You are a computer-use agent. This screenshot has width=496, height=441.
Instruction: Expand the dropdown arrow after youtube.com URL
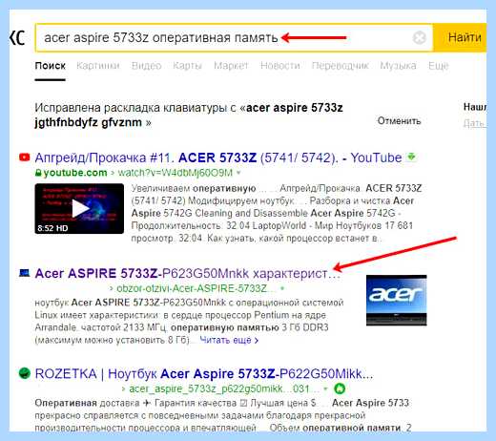(x=238, y=173)
